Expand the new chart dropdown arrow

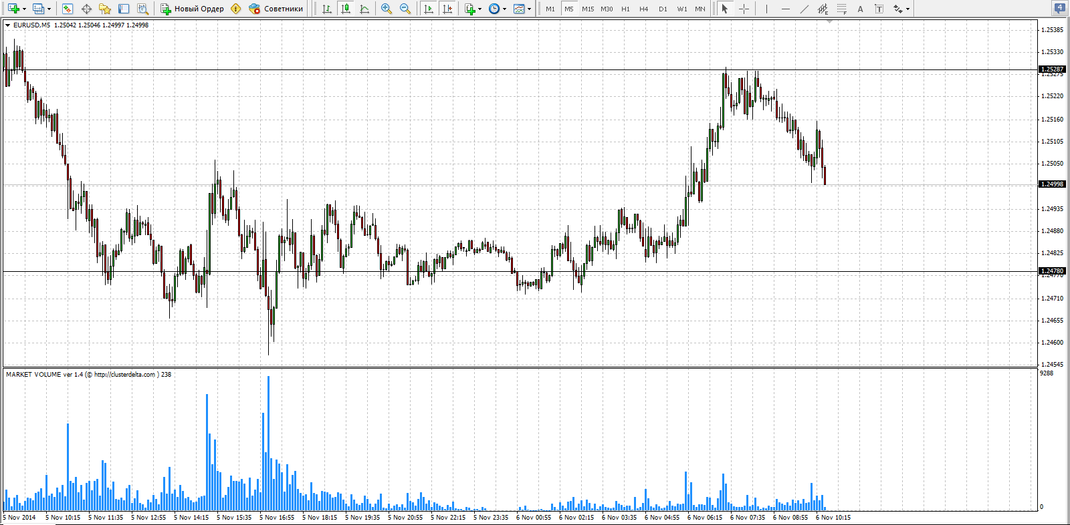24,9
